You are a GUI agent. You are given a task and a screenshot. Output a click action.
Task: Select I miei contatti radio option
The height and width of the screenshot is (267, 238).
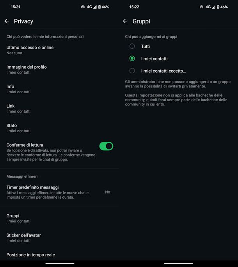pos(132,59)
